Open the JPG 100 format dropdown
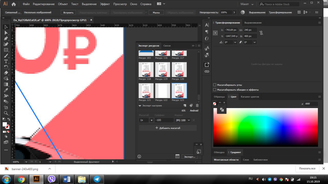 (x=183, y=120)
